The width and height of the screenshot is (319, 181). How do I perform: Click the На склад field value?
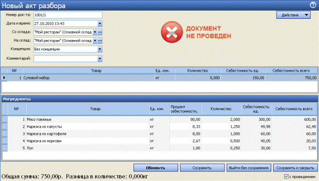click(x=63, y=40)
